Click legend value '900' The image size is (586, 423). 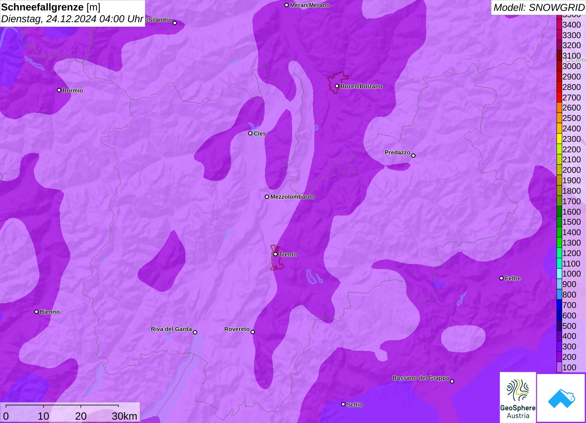[569, 285]
